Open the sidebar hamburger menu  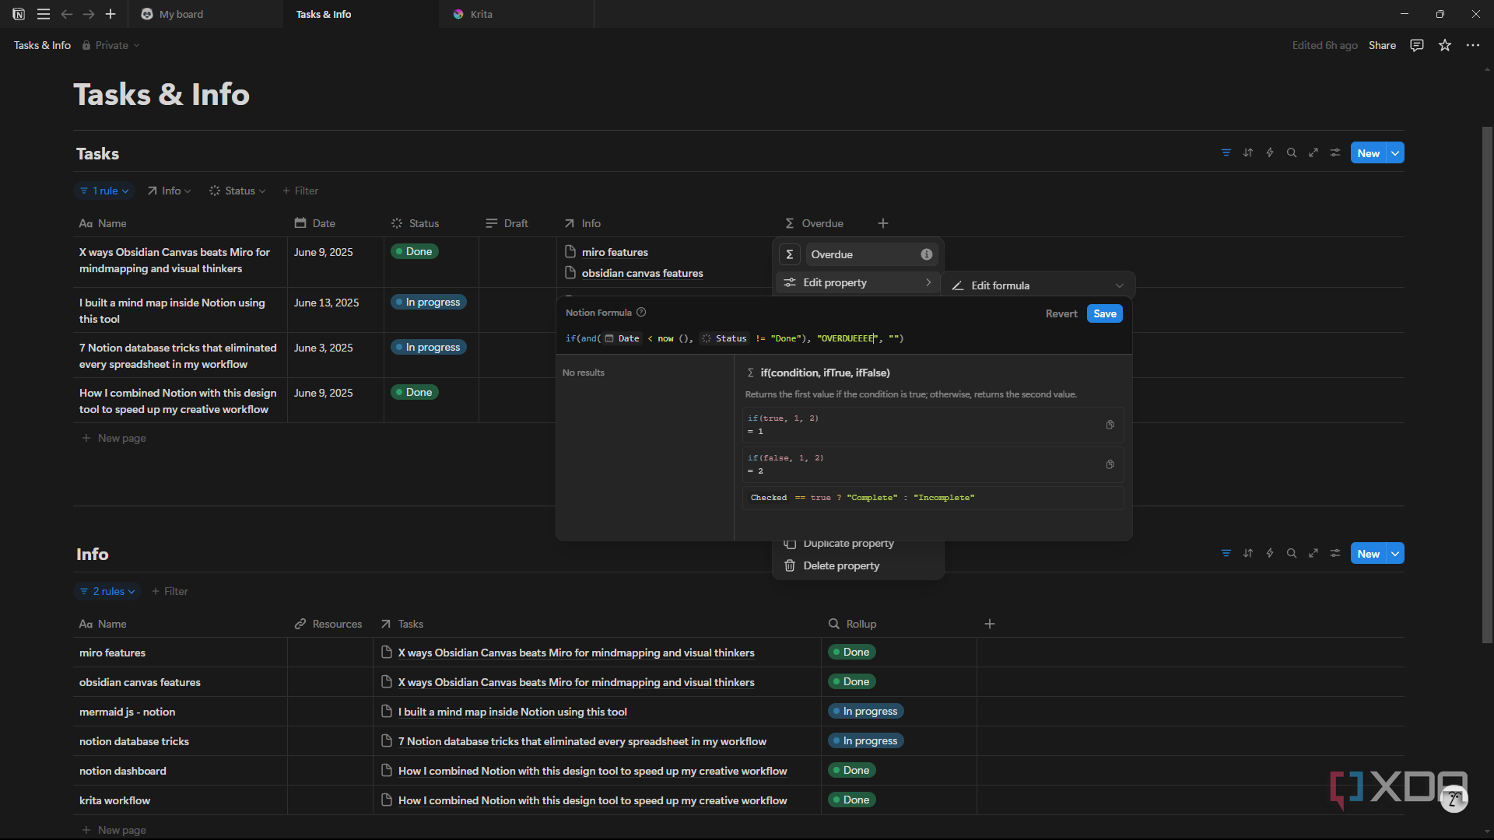tap(44, 14)
